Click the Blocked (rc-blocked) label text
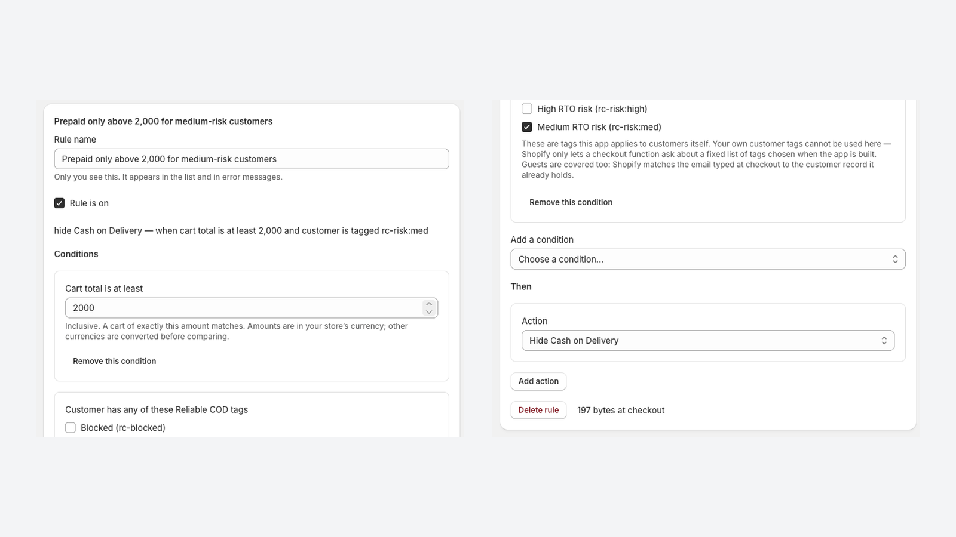 tap(123, 428)
